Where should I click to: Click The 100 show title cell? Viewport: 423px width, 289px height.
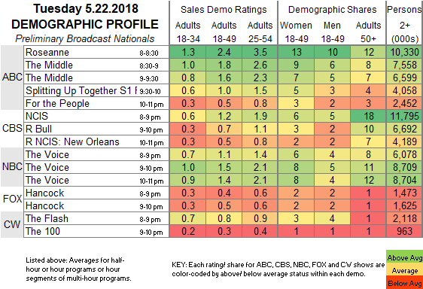click(x=96, y=231)
